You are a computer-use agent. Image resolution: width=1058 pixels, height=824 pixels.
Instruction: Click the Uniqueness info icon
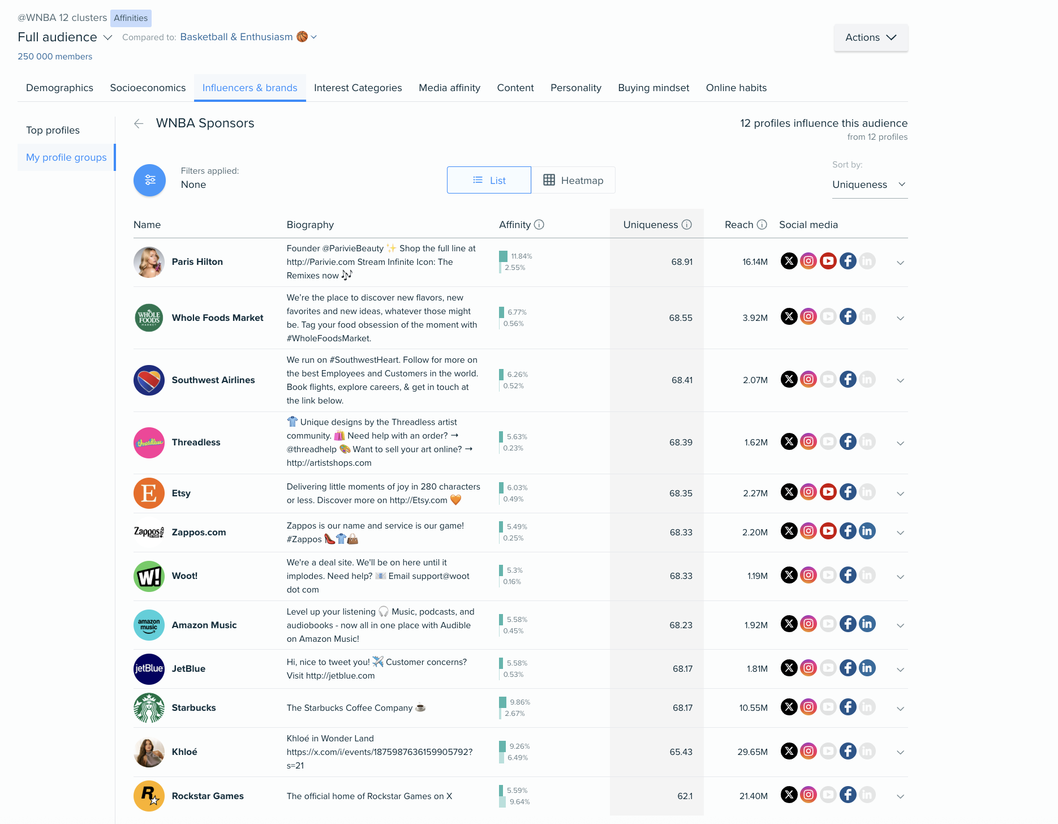(x=687, y=225)
